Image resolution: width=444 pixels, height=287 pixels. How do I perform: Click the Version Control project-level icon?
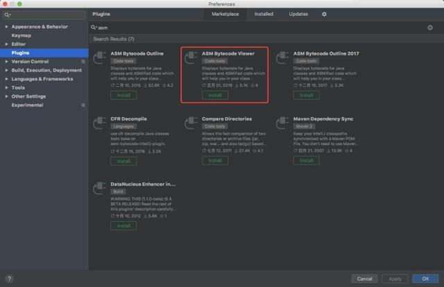tap(83, 62)
